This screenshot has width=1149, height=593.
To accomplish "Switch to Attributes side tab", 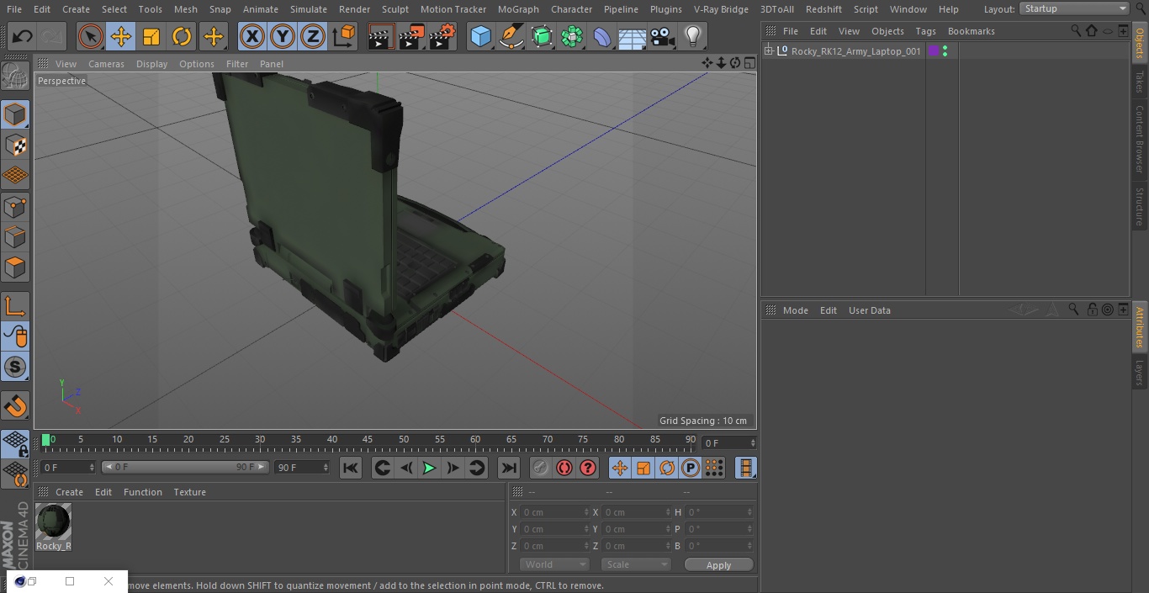I will click(1140, 327).
